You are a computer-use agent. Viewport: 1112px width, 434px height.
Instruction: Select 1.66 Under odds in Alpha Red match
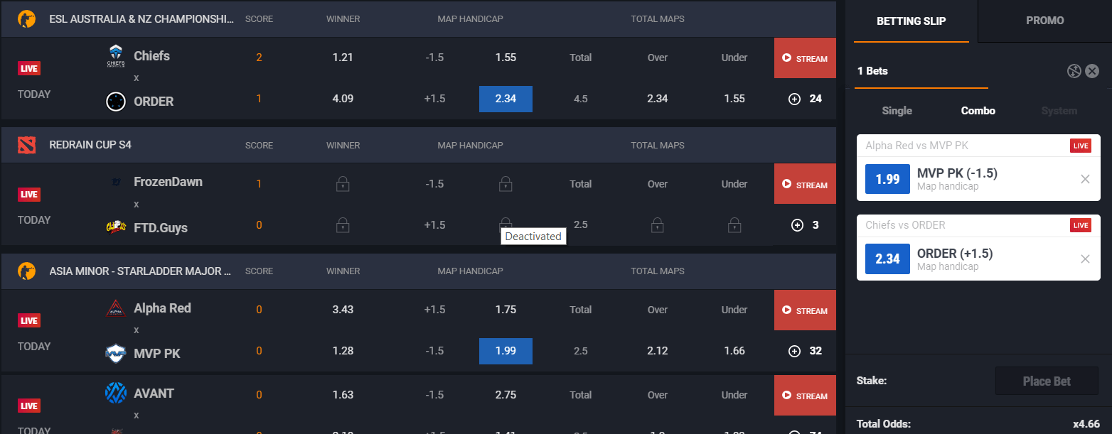tap(734, 350)
